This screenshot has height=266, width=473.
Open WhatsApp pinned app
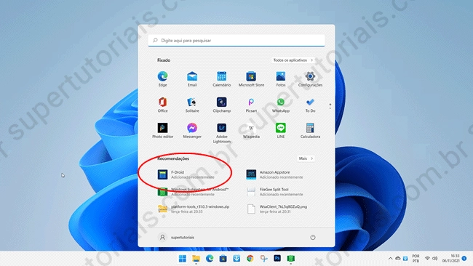[x=281, y=105]
